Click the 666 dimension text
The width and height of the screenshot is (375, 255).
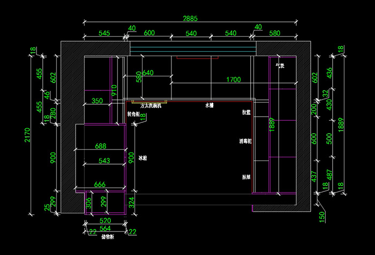[x=100, y=184]
